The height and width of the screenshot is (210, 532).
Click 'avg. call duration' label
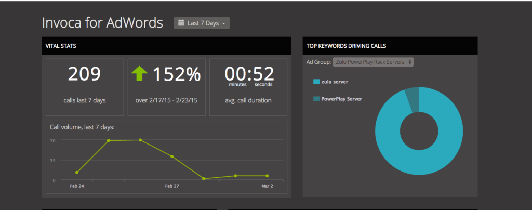[x=248, y=100]
